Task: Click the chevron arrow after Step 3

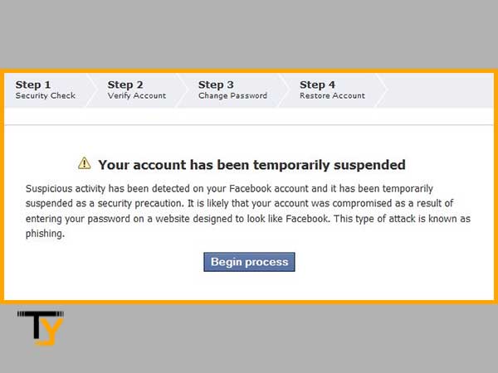Action: tap(284, 90)
